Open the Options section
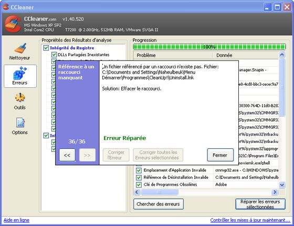This screenshot has height=226, width=294. click(x=20, y=126)
